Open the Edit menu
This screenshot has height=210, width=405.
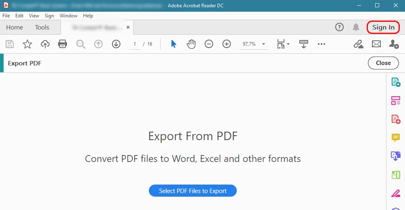tap(19, 16)
